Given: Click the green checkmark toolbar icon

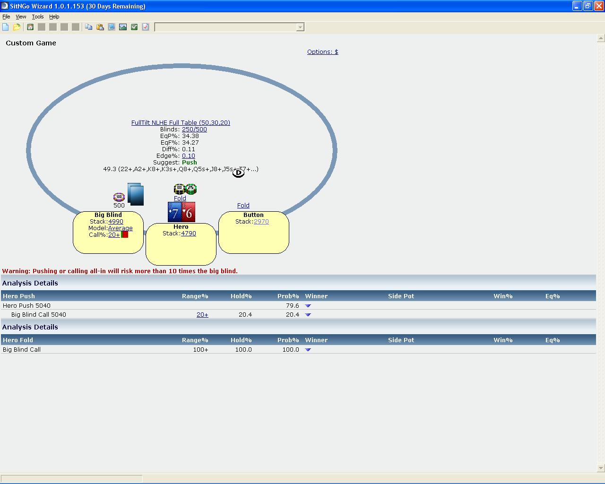Looking at the screenshot, I should pos(134,27).
